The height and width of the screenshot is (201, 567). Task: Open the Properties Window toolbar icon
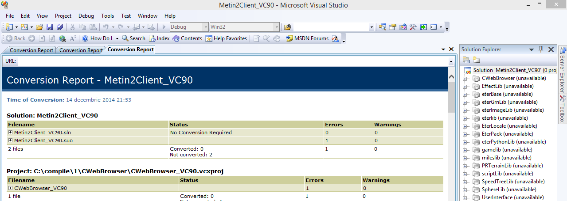point(393,27)
